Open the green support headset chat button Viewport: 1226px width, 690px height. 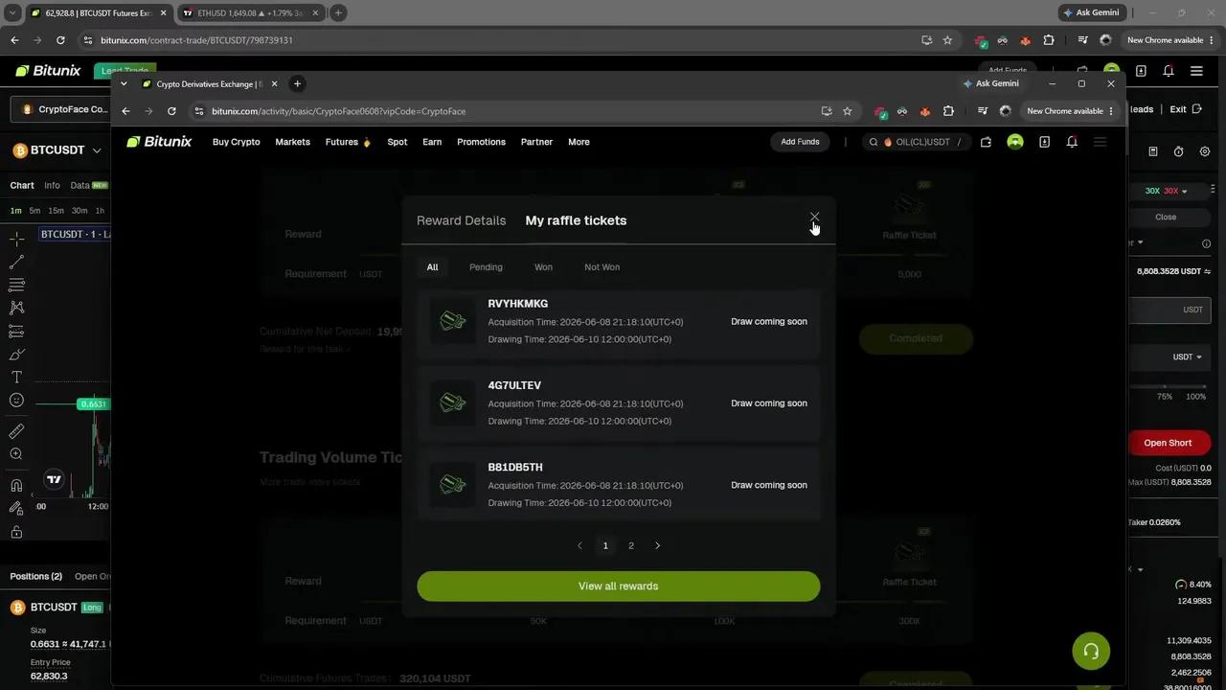click(x=1091, y=651)
